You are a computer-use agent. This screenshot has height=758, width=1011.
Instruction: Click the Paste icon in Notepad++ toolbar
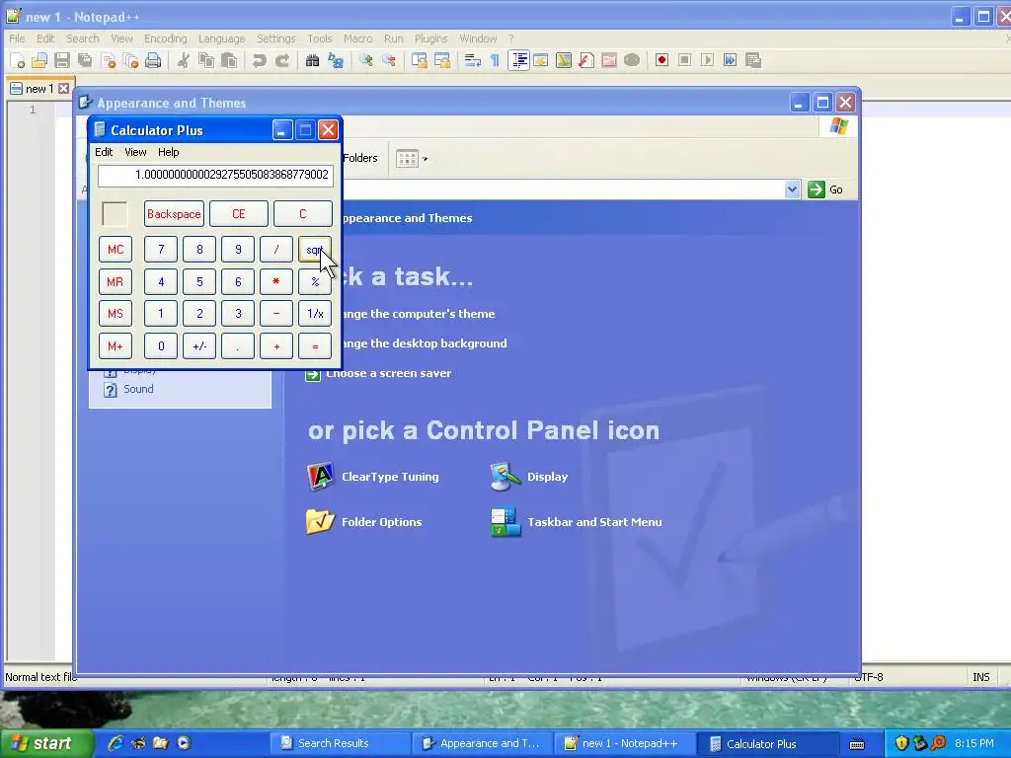click(x=229, y=60)
